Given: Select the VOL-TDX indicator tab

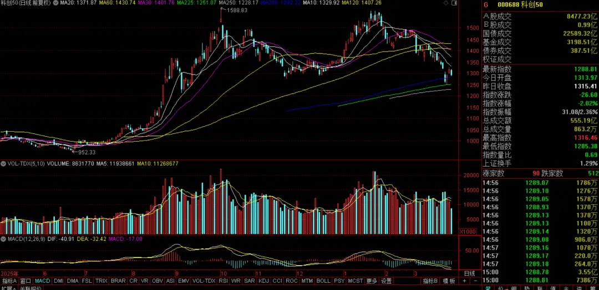Looking at the screenshot, I should [204, 281].
